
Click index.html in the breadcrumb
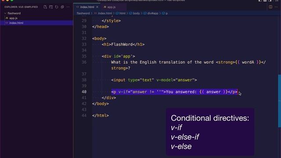105,13
